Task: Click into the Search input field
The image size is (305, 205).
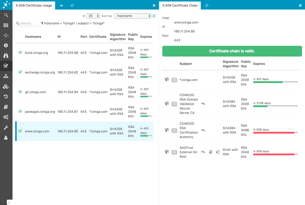Action: tap(30, 23)
